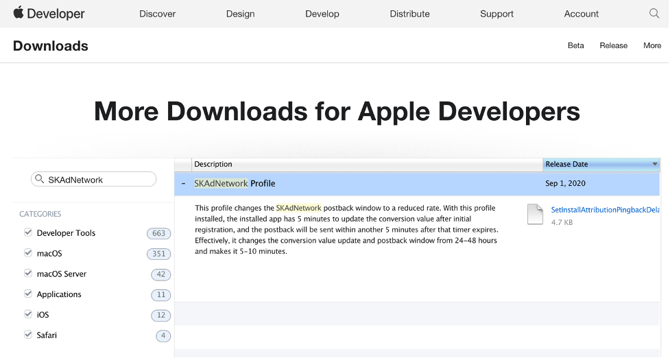
Task: Click the profile file document icon
Action: [x=535, y=215]
